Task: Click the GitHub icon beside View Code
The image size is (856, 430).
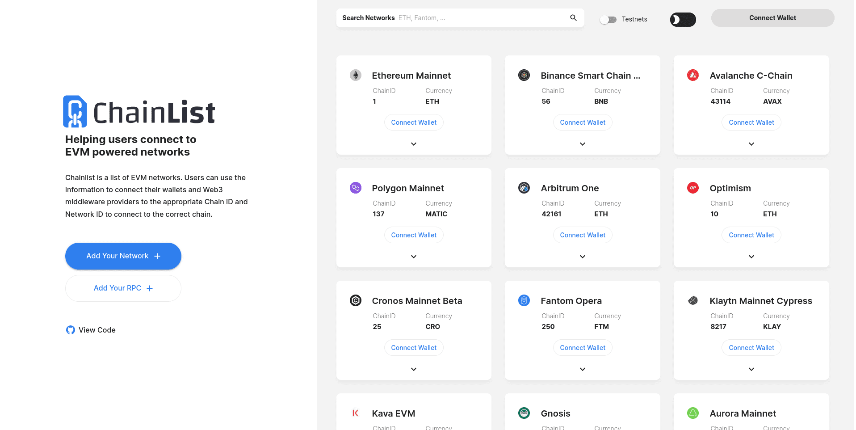Action: point(71,330)
